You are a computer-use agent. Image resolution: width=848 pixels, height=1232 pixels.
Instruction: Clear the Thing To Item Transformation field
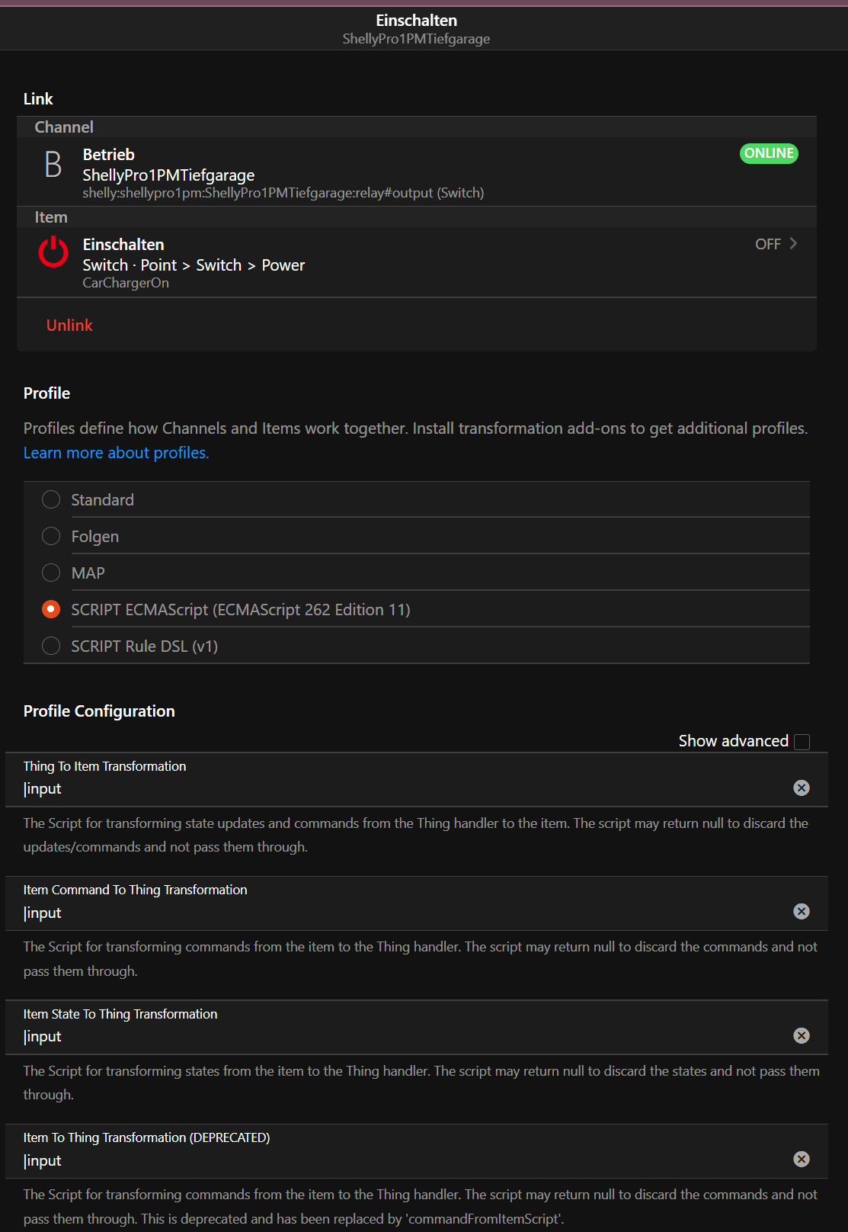[801, 788]
